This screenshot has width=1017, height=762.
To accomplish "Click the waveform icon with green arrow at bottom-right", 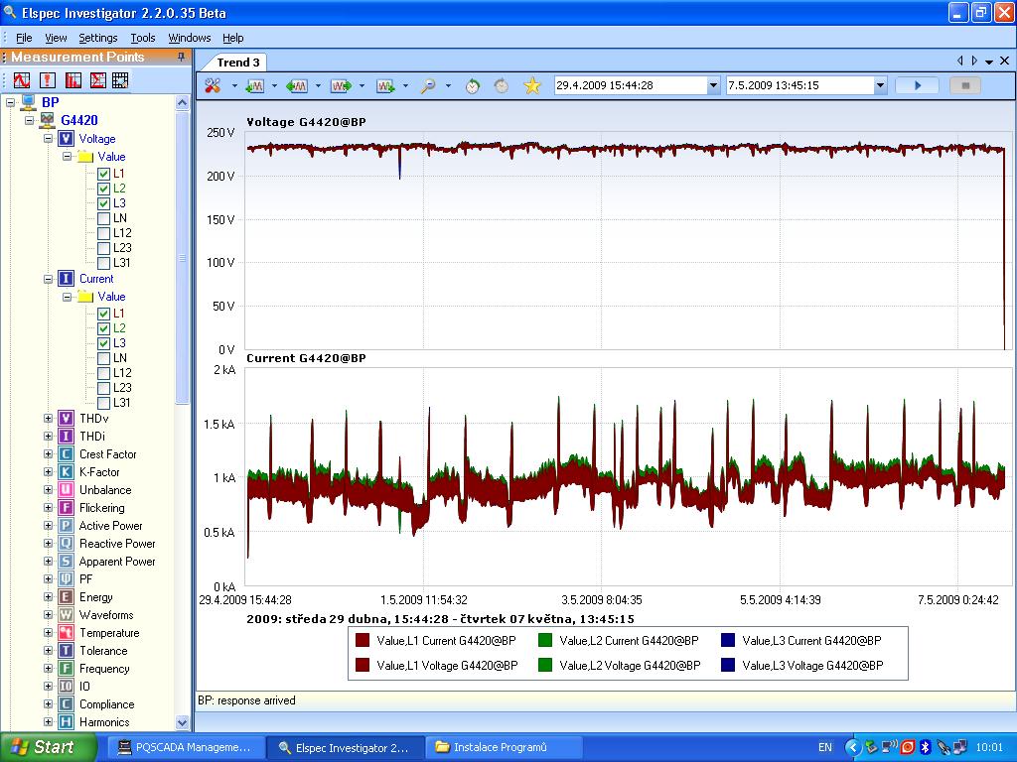I will (385, 85).
